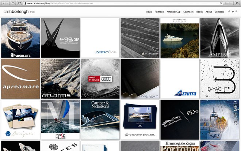Viewport: 241px width, 151px height.
Task: Open the Amels client thumbnail
Action: click(x=220, y=38)
